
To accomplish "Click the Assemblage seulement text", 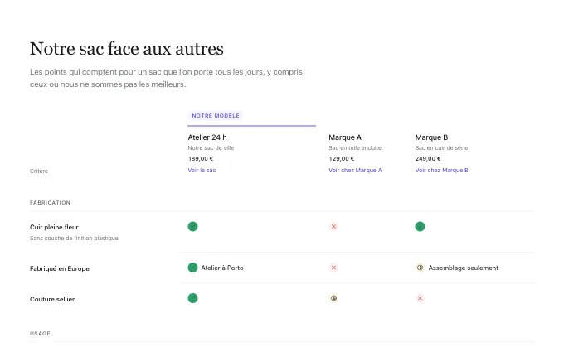I will coord(464,268).
